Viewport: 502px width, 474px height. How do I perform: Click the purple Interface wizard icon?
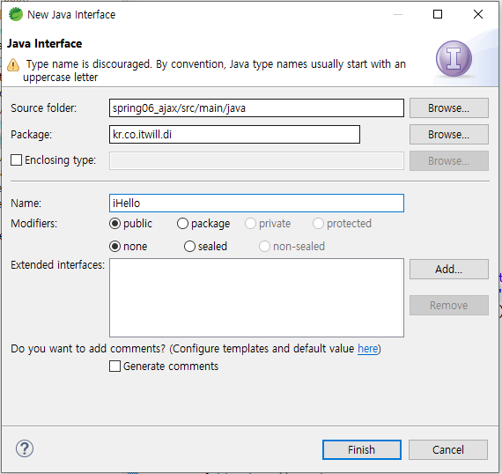tap(454, 59)
